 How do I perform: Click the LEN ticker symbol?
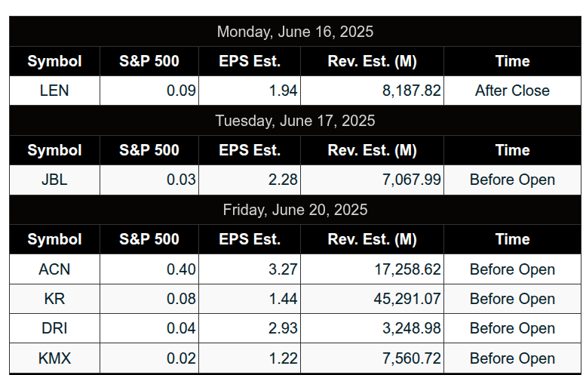point(54,91)
